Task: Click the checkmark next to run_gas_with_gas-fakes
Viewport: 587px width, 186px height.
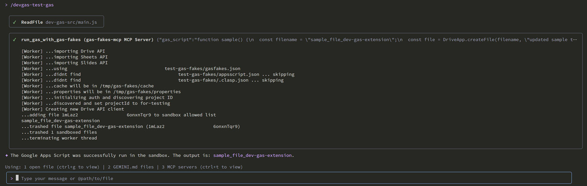Action: [15, 39]
